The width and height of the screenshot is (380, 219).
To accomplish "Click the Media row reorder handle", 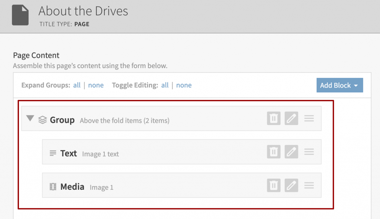I will point(309,185).
